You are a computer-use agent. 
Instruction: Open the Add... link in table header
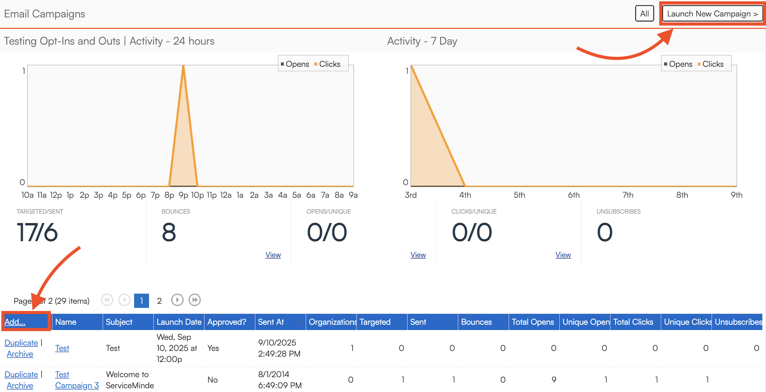(x=15, y=322)
